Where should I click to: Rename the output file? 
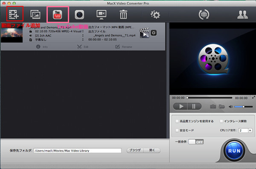124,47
